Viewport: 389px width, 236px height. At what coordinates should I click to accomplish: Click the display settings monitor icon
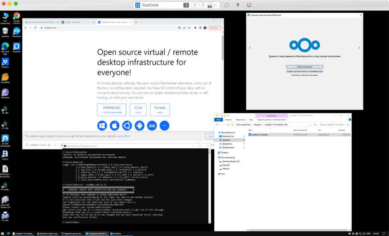point(249,5)
